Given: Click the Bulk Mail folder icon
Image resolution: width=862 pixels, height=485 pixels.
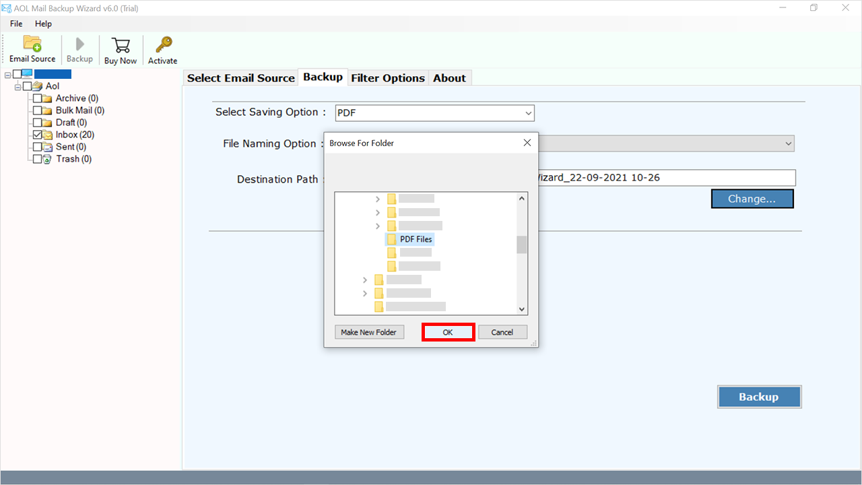Looking at the screenshot, I should click(48, 110).
